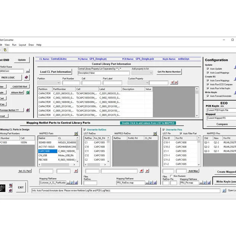Click the red eraser icon under MAPPED RefDes
This screenshot has width=236, height=236.
(141, 171)
